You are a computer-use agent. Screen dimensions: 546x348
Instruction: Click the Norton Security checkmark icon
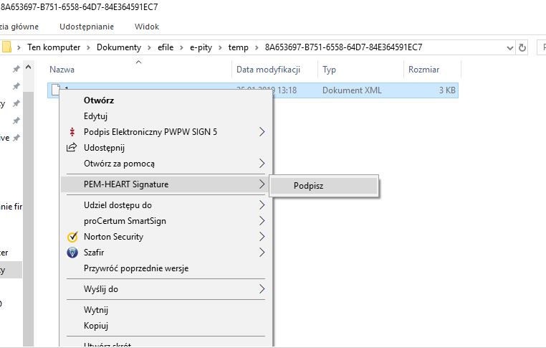[x=71, y=237]
